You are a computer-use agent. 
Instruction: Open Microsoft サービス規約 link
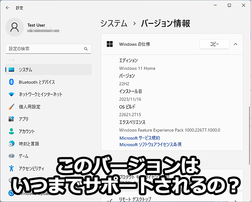tap(140, 138)
